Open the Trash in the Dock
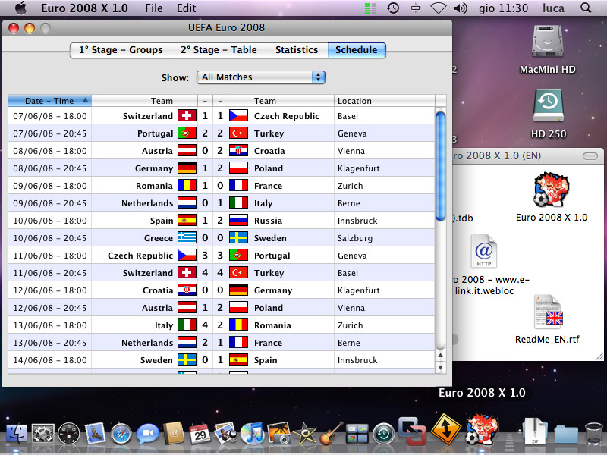Viewport: 607px width, 455px height. point(593,433)
